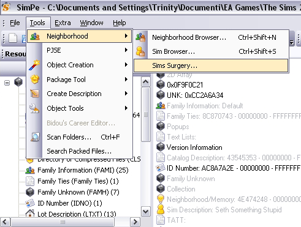The width and height of the screenshot is (301, 227).
Task: Expand Object Creation submenu arrow
Action: (126, 65)
